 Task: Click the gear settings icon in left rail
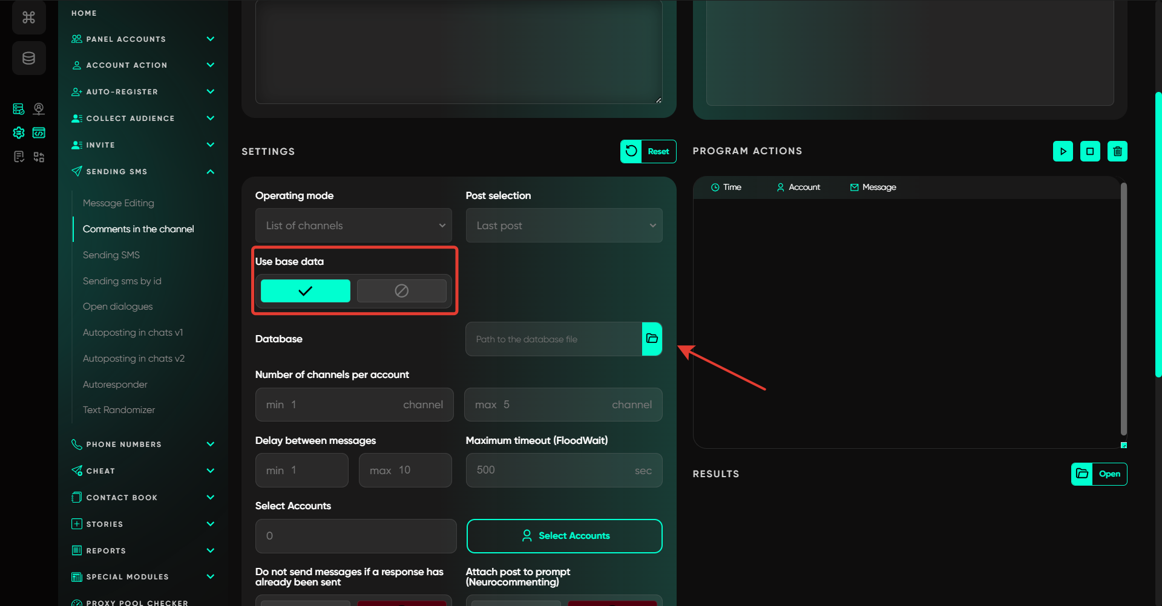coord(19,133)
